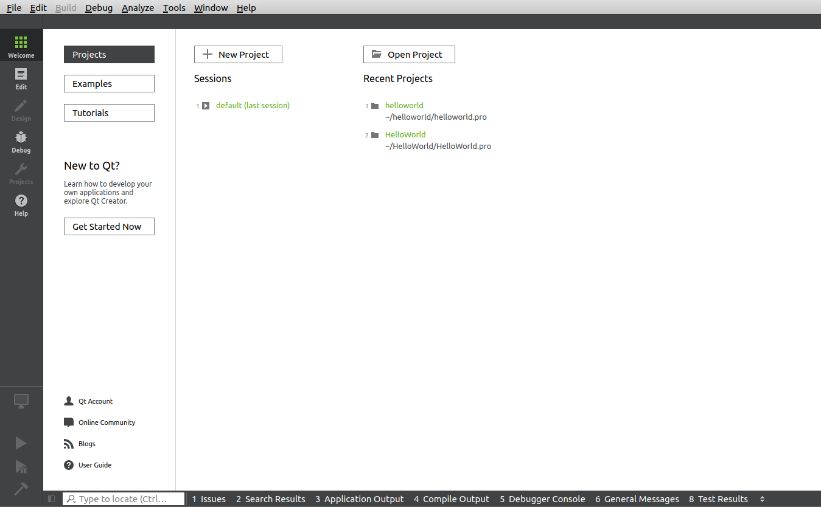Expand the output panes selector arrows

(x=762, y=499)
